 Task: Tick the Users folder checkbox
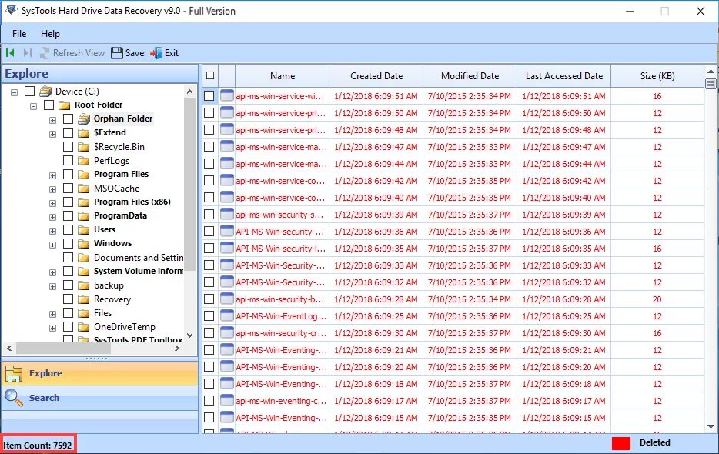tap(68, 230)
